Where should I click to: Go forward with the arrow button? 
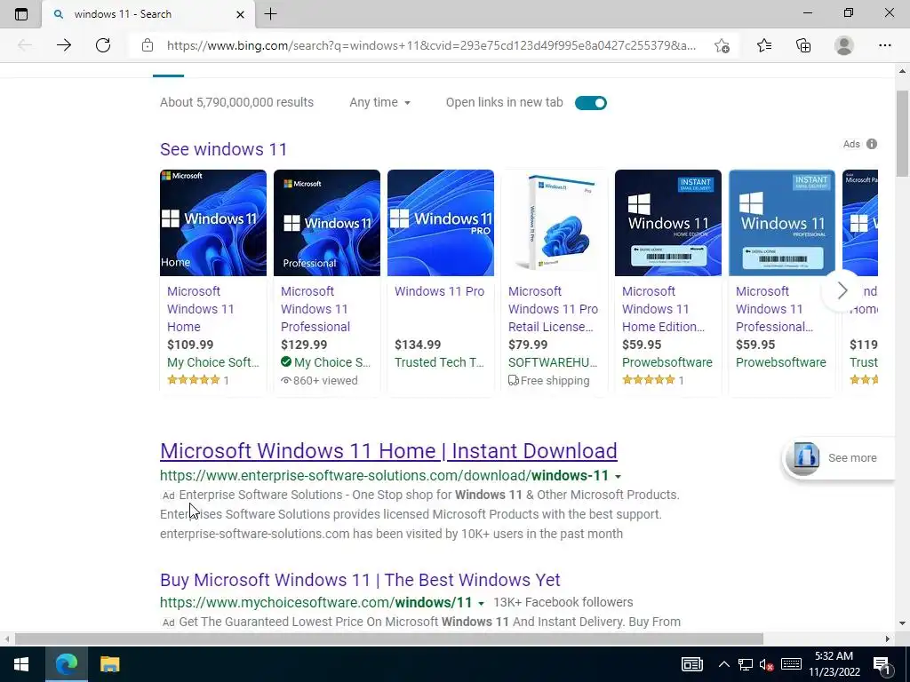coord(64,45)
